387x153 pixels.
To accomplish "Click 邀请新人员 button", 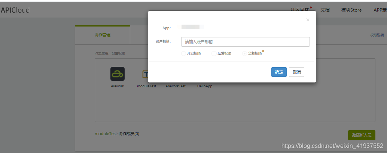I will point(362,135).
